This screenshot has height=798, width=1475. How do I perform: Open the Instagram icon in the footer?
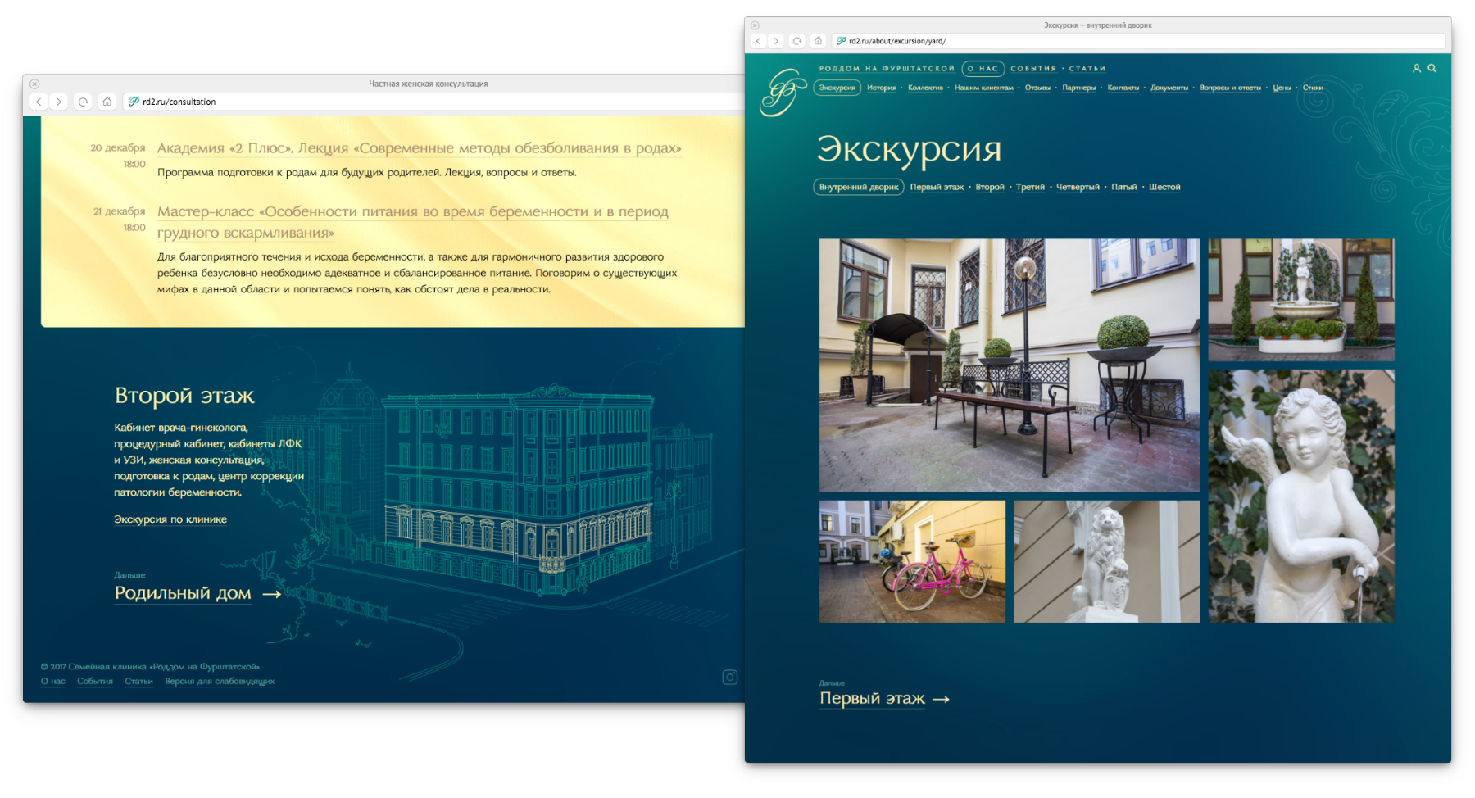pos(729,678)
